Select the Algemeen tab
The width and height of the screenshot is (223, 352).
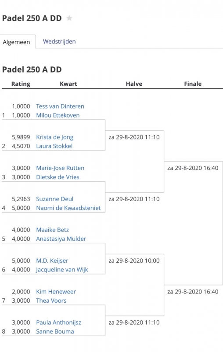coord(16,42)
